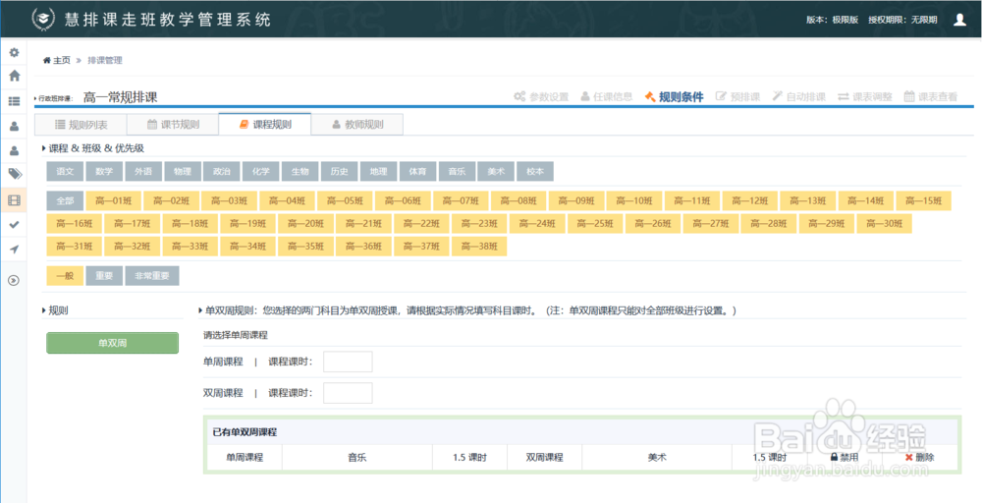982x503 pixels.
Task: Toggle class 高一22班
Action: click(x=421, y=224)
